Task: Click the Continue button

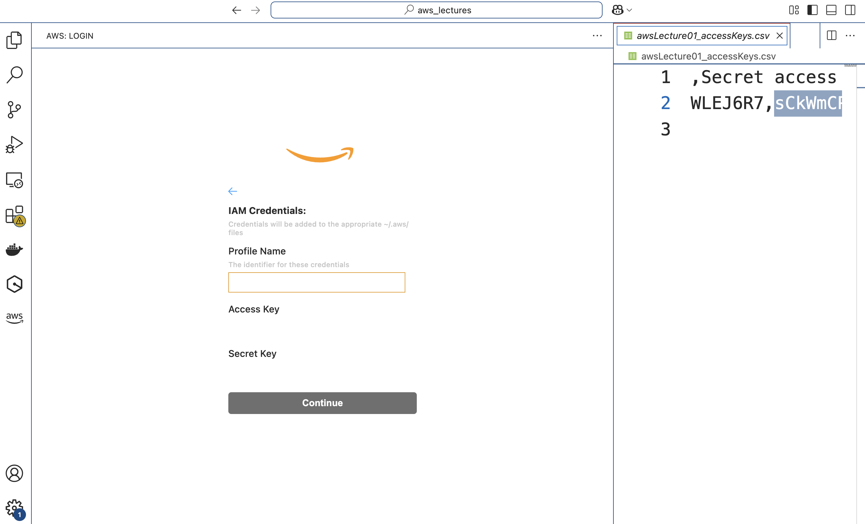Action: point(322,403)
